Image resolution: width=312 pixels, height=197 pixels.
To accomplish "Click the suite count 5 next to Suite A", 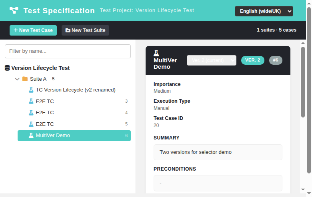I will click(53, 79).
